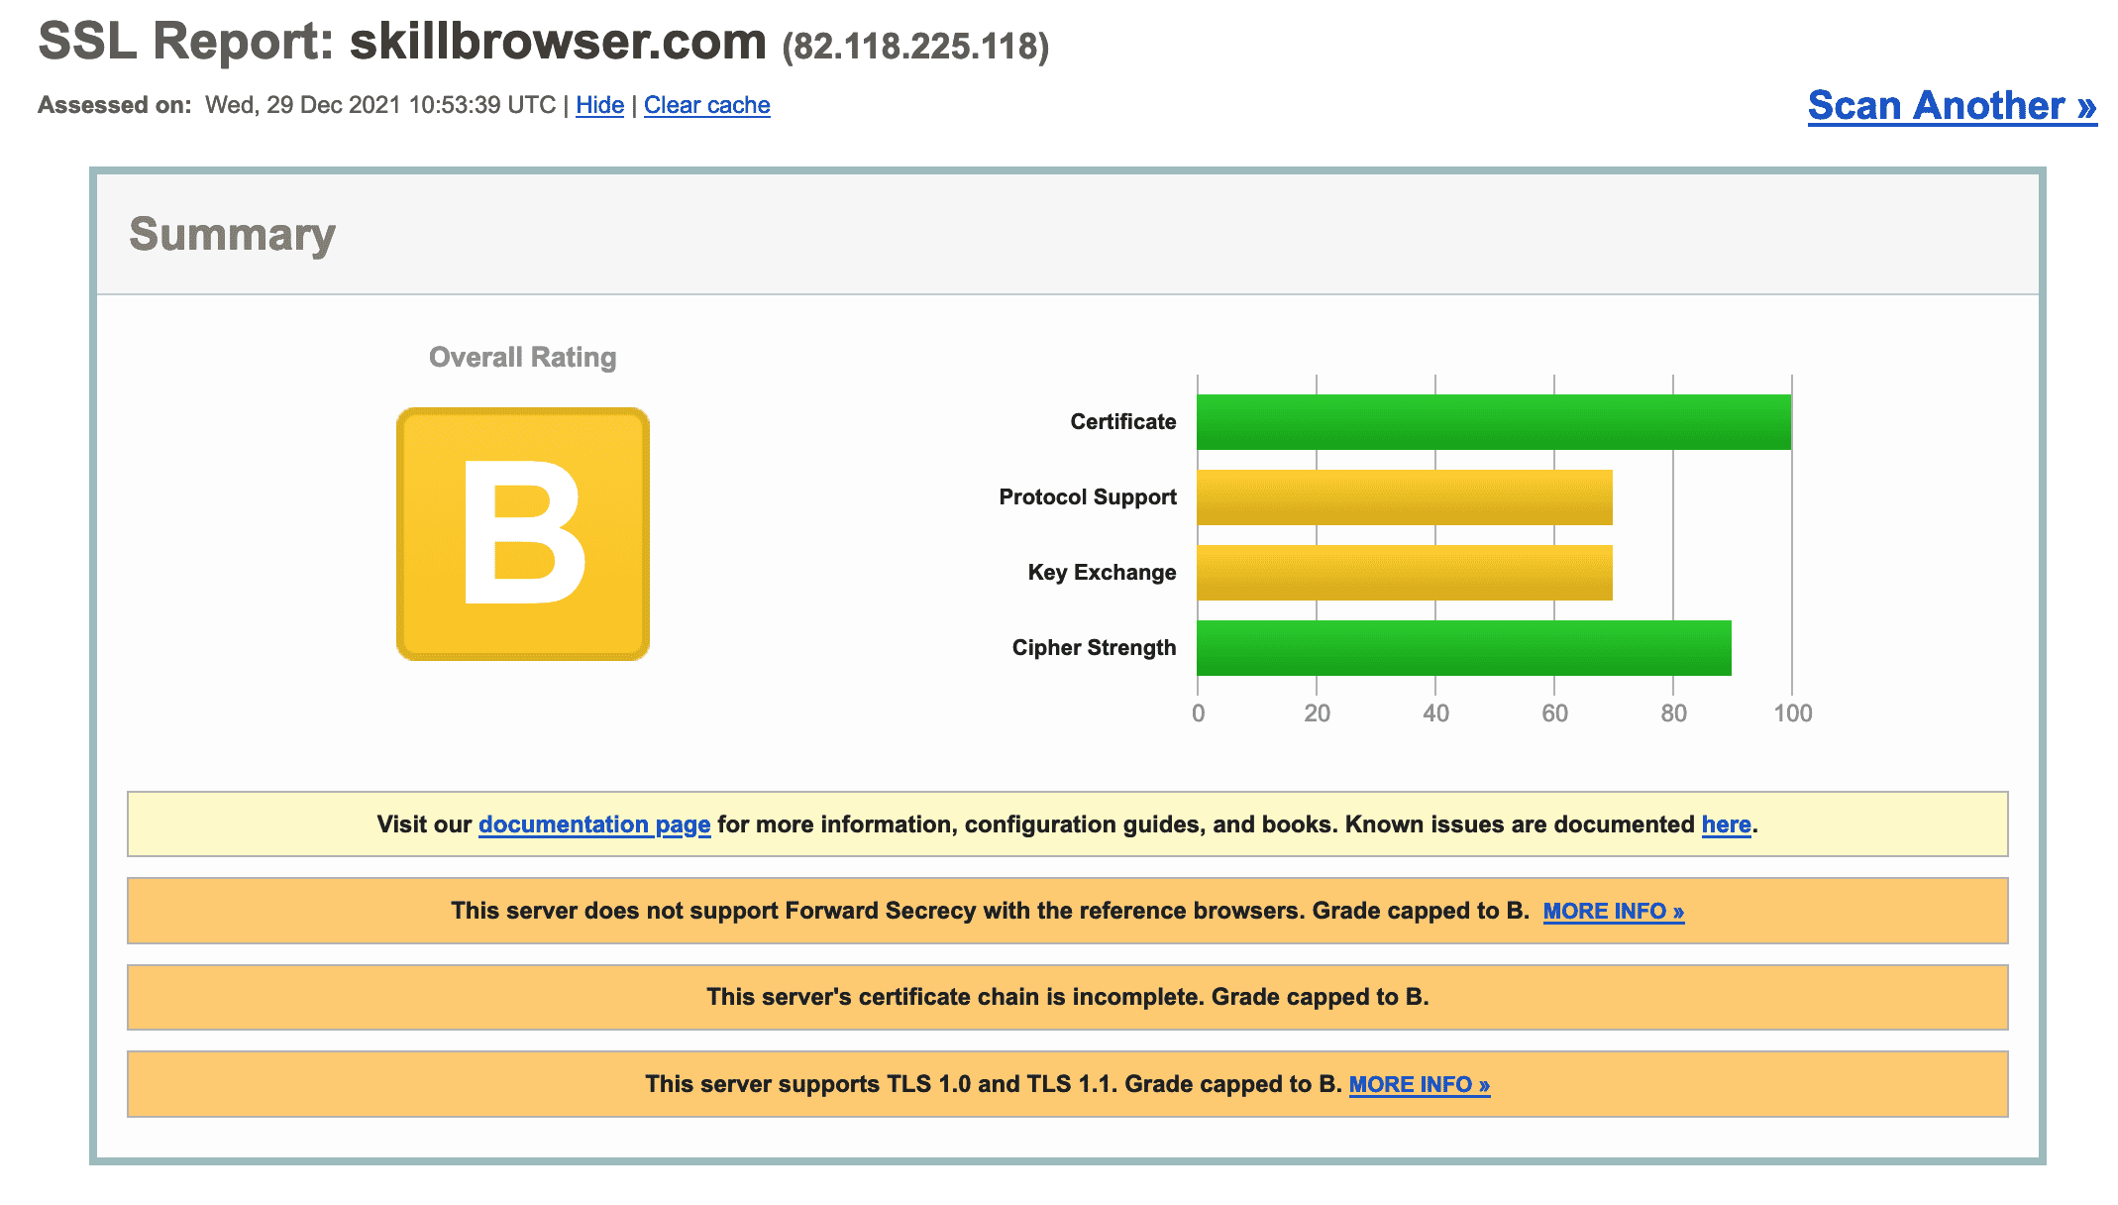Image resolution: width=2118 pixels, height=1205 pixels.
Task: Clear the cached assessment results
Action: coord(706,105)
